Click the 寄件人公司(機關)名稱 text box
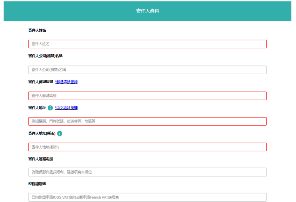The width and height of the screenshot is (296, 202). (147, 70)
